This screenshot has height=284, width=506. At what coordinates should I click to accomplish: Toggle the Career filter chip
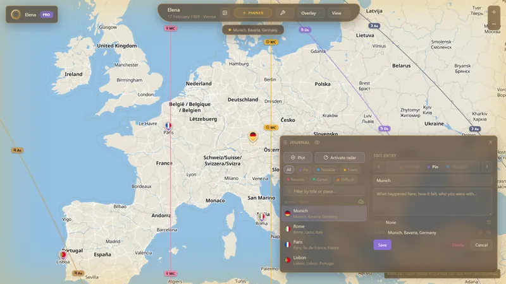320,179
